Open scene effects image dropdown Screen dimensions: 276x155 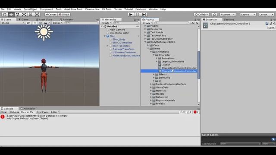coord(47,23)
